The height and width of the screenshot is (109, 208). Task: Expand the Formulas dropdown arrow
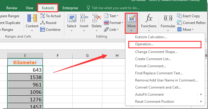pyautogui.click(x=168, y=31)
